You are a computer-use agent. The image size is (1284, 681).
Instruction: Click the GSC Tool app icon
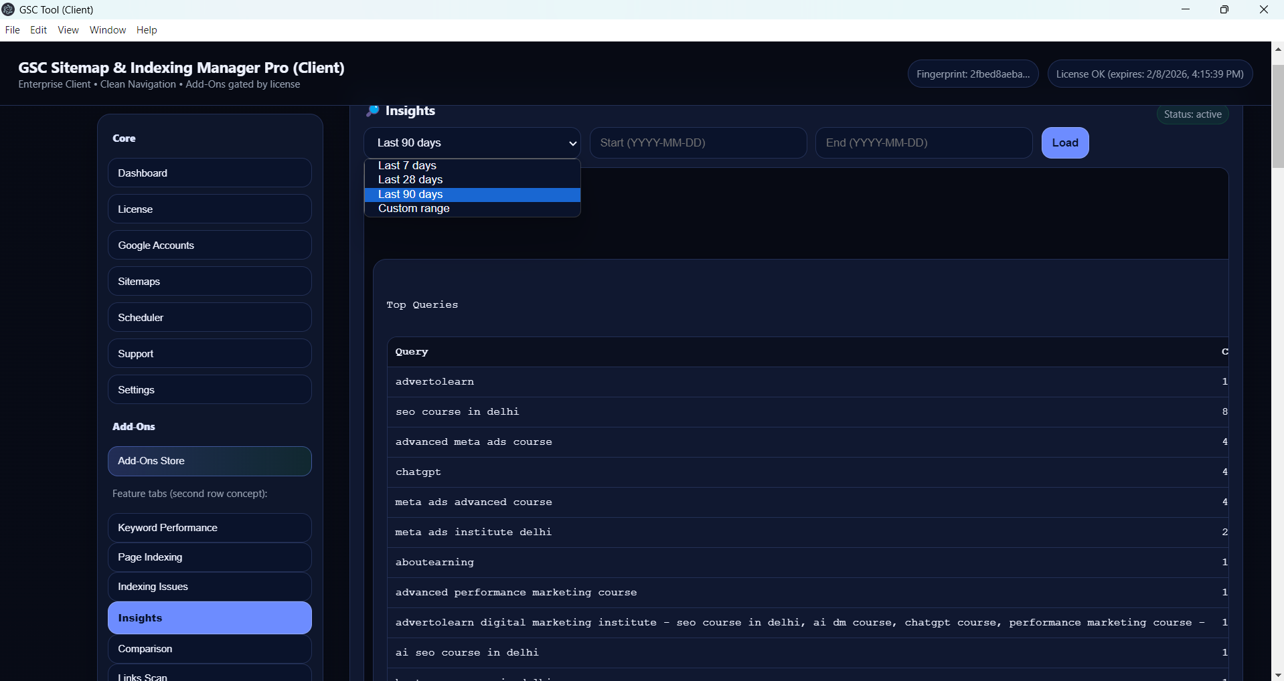click(9, 9)
